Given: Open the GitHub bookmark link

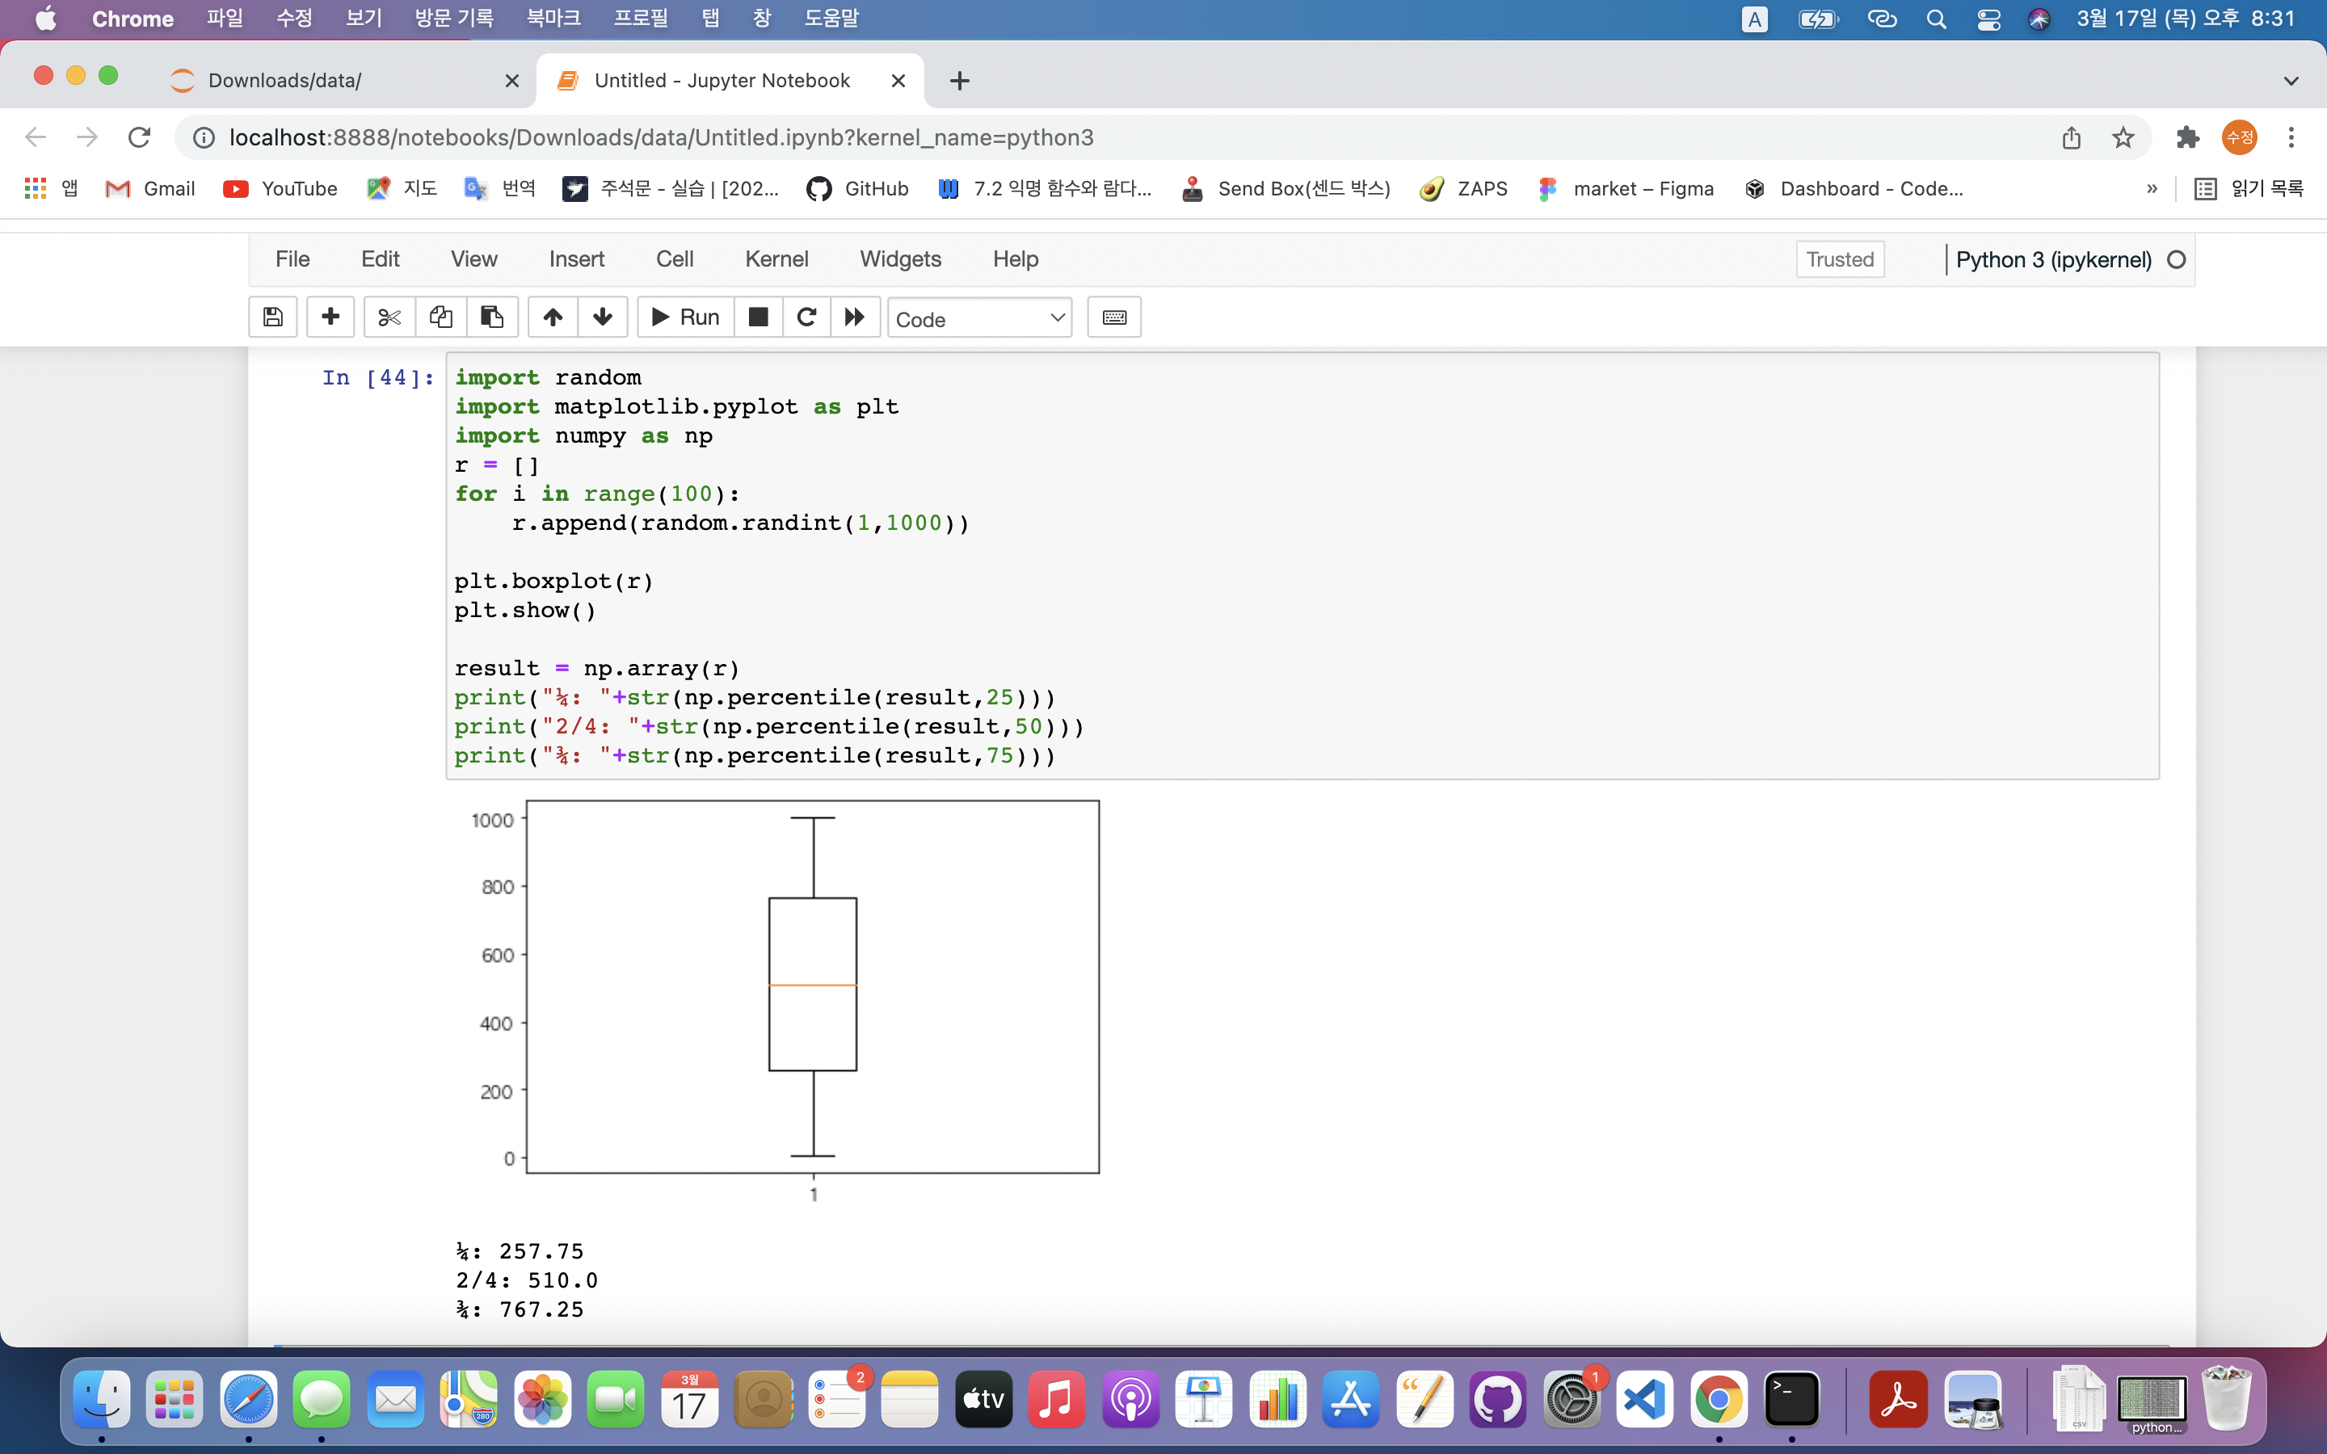Looking at the screenshot, I should click(x=858, y=190).
